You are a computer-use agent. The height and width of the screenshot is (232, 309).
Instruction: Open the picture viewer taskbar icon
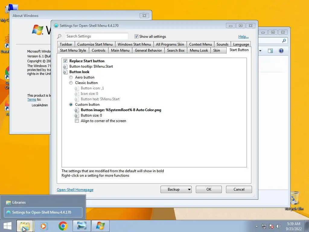click(x=81, y=226)
